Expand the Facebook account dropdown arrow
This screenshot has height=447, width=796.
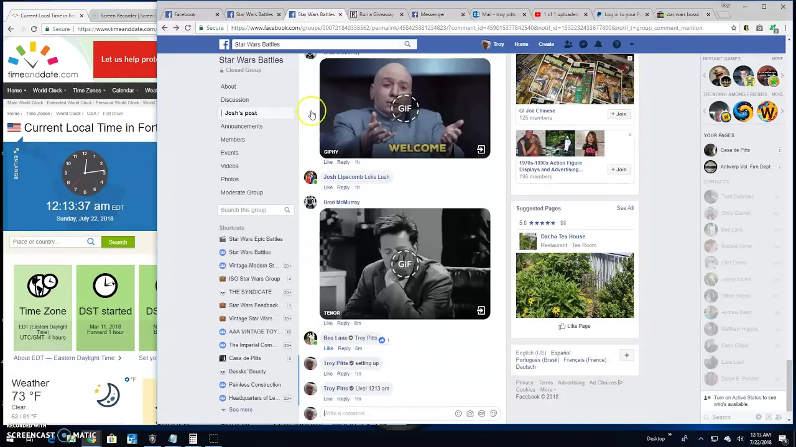click(x=632, y=44)
